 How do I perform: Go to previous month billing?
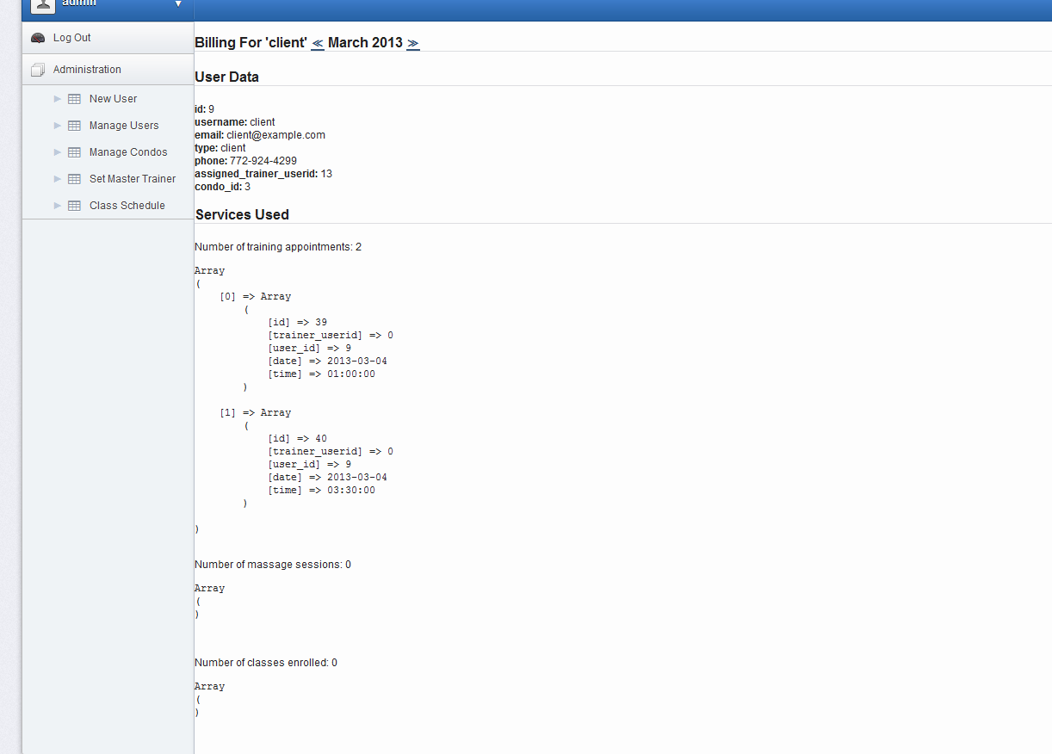point(318,43)
